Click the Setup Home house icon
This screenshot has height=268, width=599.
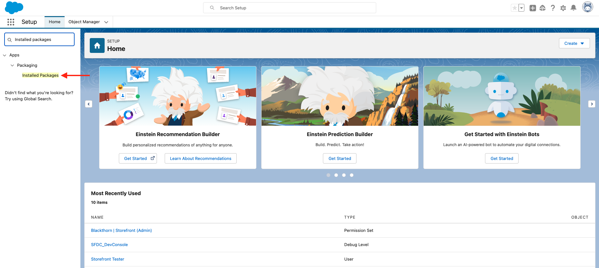[x=97, y=45]
